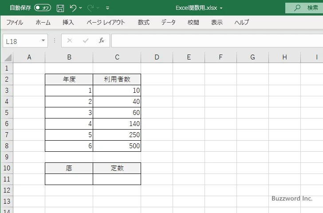Click the 利用者数 header cell
Image resolution: width=323 pixels, height=213 pixels.
[117, 79]
